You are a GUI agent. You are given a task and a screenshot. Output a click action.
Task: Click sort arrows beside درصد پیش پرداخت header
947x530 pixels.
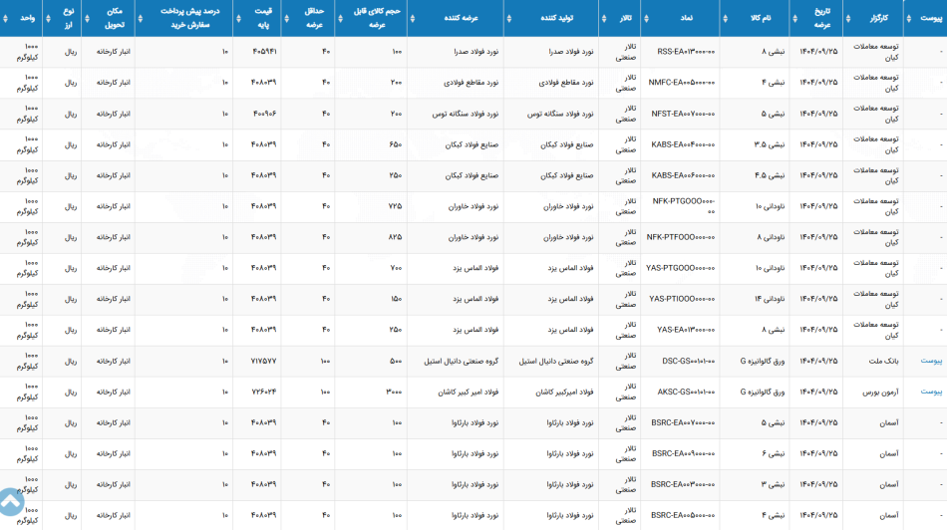[x=141, y=18]
